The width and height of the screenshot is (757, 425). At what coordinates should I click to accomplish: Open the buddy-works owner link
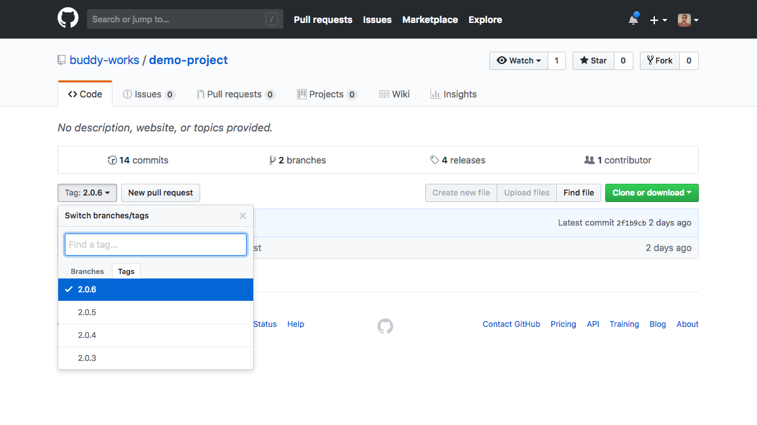pyautogui.click(x=104, y=59)
